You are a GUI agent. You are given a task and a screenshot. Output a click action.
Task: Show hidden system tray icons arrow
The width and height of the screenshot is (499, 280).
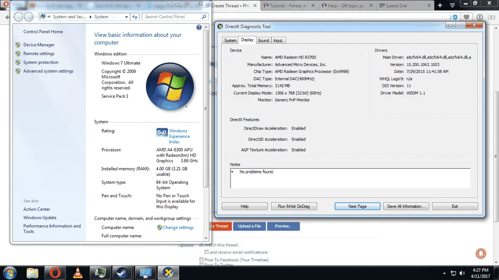click(445, 273)
